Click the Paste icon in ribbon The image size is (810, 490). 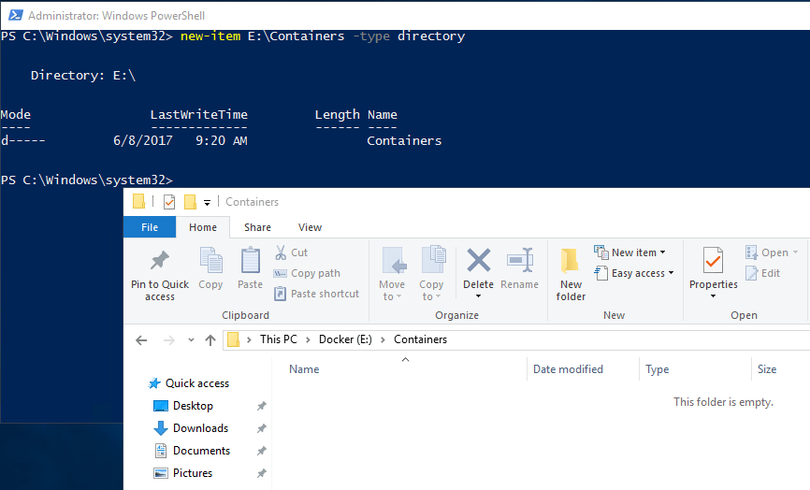(x=251, y=261)
